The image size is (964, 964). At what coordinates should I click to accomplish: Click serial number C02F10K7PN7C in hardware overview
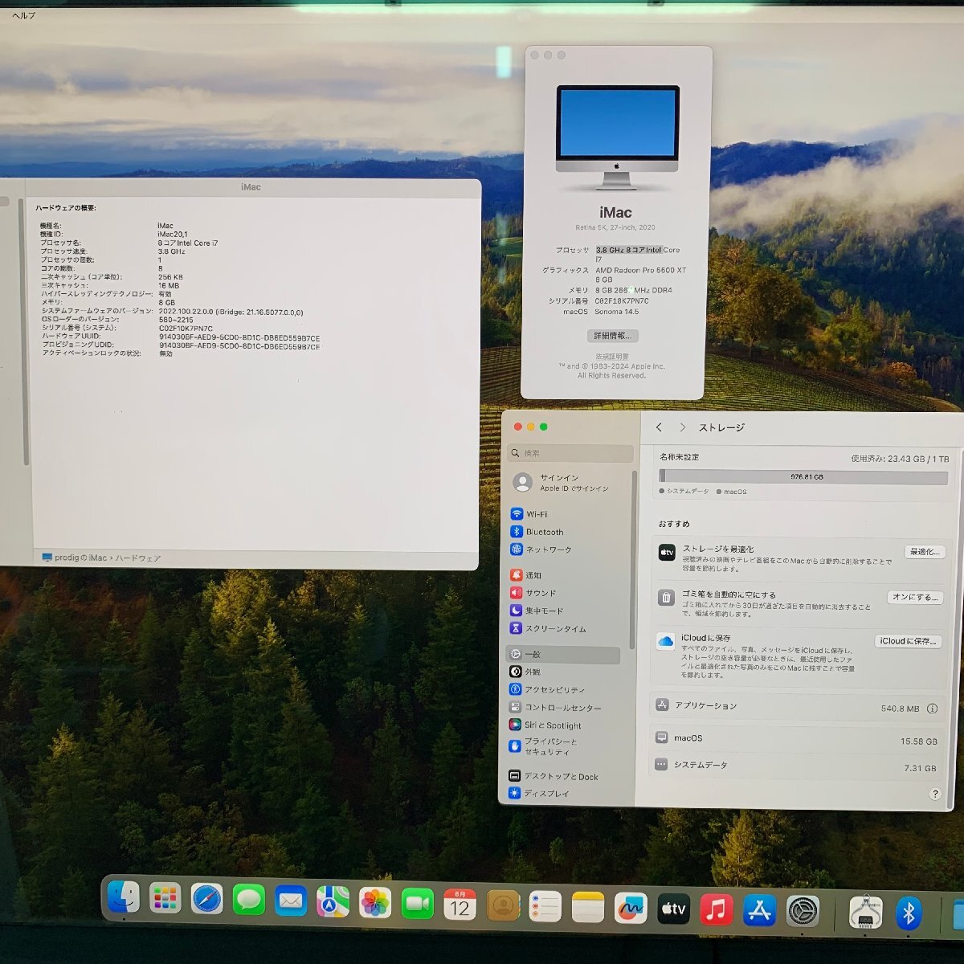pyautogui.click(x=186, y=328)
